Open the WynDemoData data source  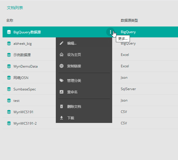point(25,66)
